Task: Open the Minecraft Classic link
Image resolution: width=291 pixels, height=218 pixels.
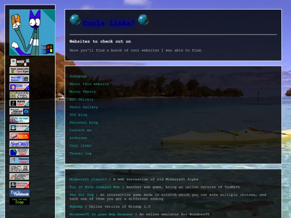Action: [88, 179]
